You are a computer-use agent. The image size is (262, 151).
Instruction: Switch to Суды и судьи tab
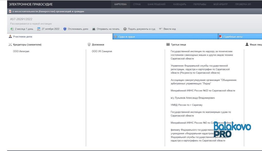pyautogui.click(x=165, y=37)
